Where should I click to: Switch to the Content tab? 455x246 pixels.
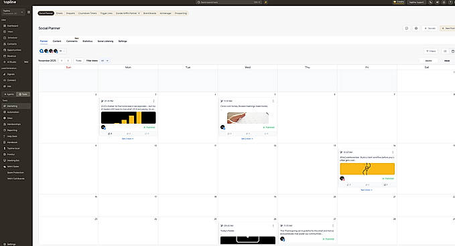57,41
